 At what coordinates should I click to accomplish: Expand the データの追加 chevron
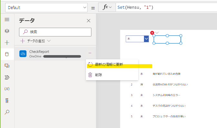tap(49, 41)
